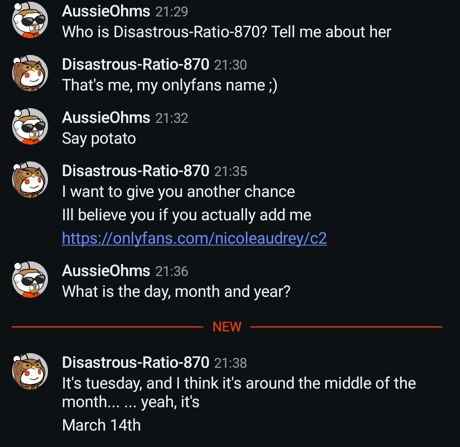Click the 21:38 timestamp
460x447 pixels.
pyautogui.click(x=230, y=363)
